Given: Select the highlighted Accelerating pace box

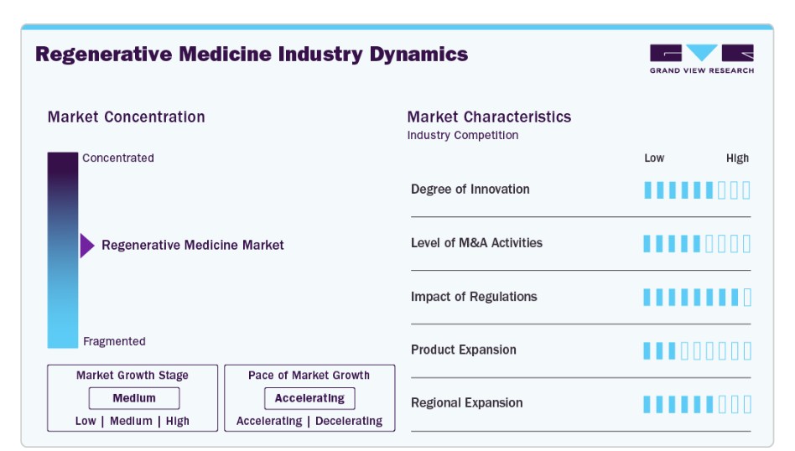Looking at the screenshot, I should (x=309, y=398).
